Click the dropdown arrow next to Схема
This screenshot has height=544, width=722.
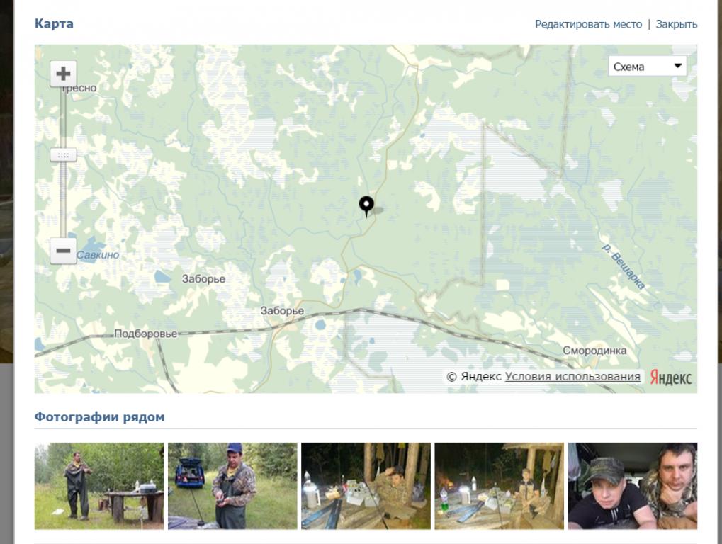(x=678, y=66)
